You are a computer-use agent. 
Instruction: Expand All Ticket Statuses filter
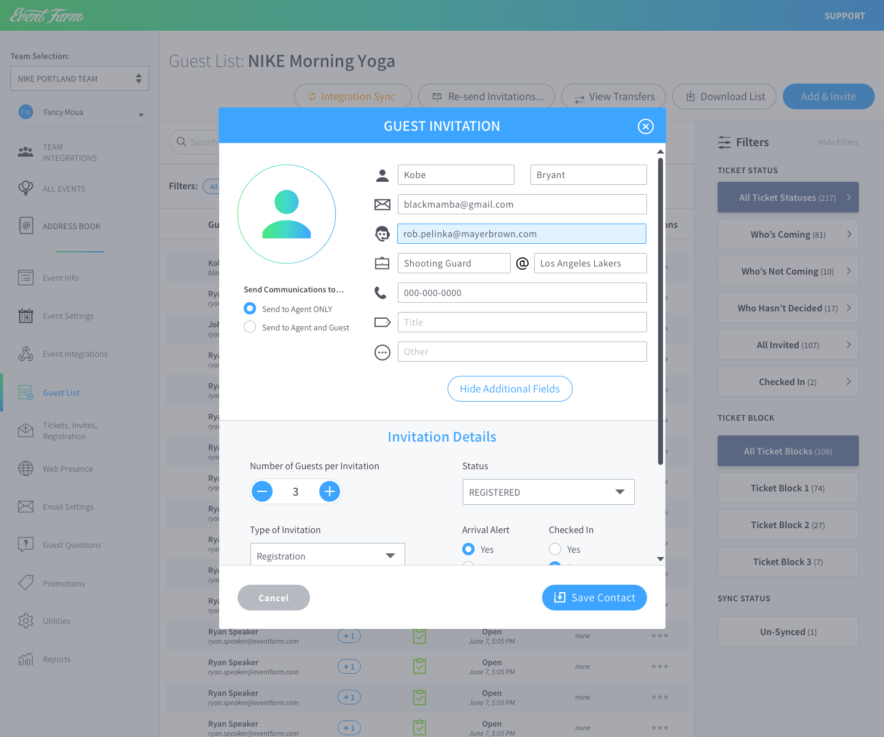pyautogui.click(x=788, y=197)
